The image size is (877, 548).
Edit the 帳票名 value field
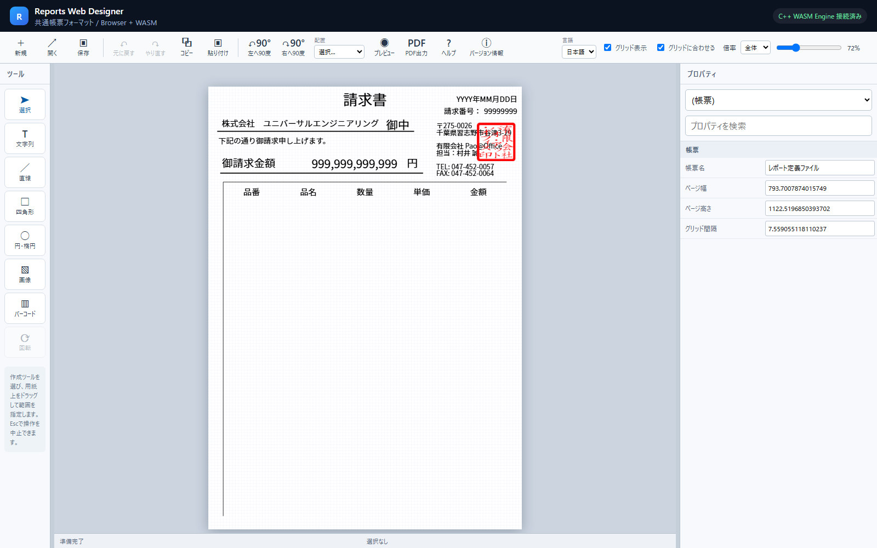click(819, 168)
